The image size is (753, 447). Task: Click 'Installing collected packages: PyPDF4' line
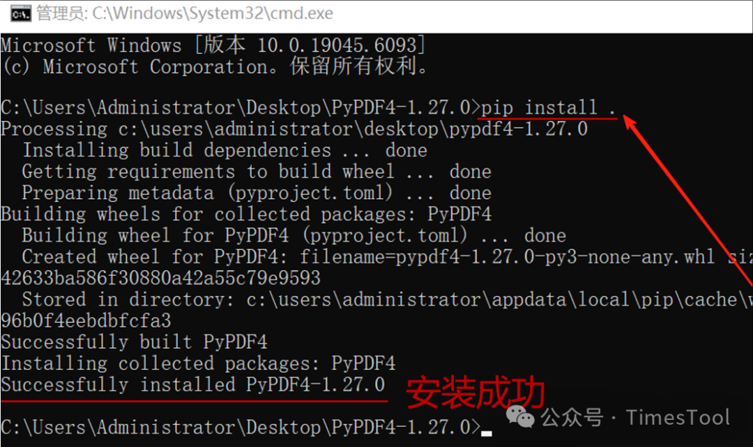coord(198,363)
